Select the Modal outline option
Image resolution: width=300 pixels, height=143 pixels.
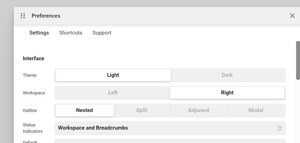256,110
